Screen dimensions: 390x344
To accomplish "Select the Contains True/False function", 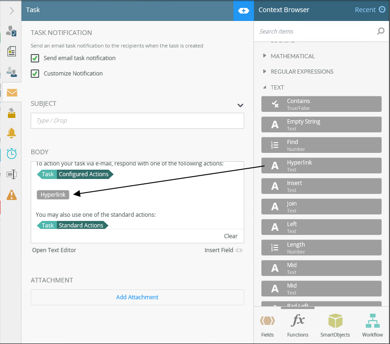I will click(x=322, y=104).
